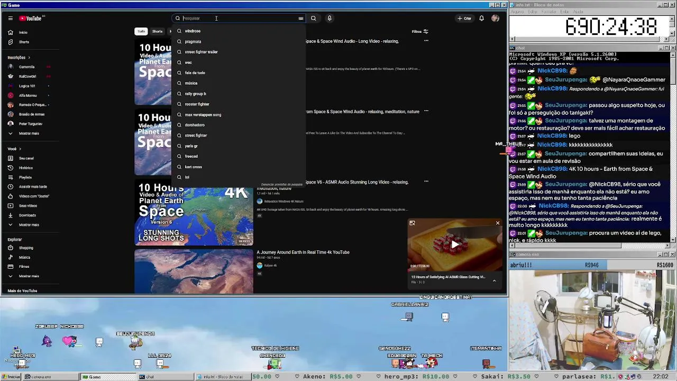Focus the Pesquisar search input
Viewport: 677px width, 381px height.
point(240,19)
